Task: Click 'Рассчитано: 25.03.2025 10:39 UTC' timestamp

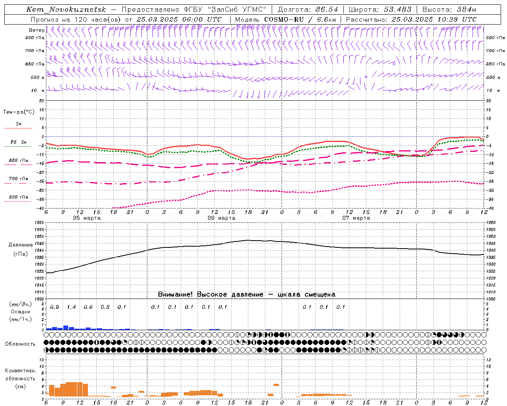Action: 411,19
